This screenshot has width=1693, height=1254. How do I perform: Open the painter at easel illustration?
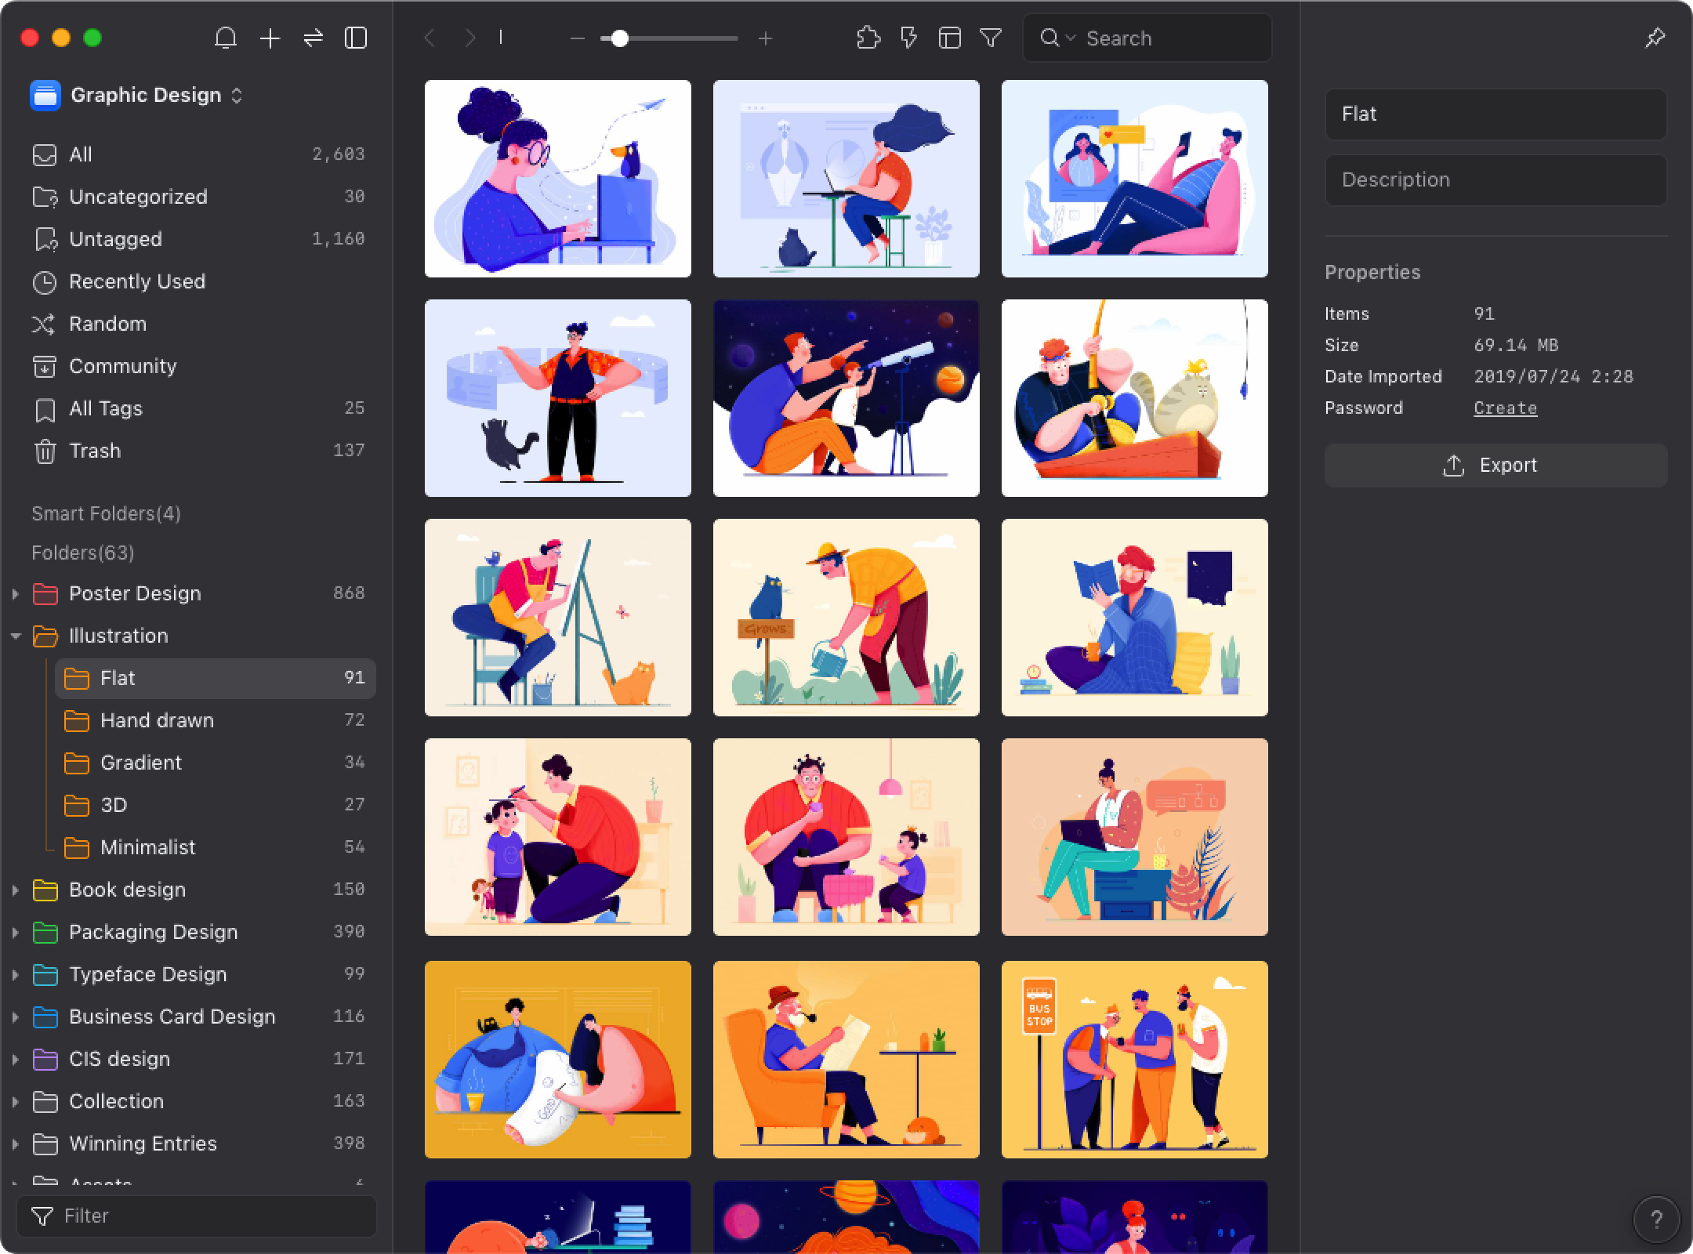point(558,618)
